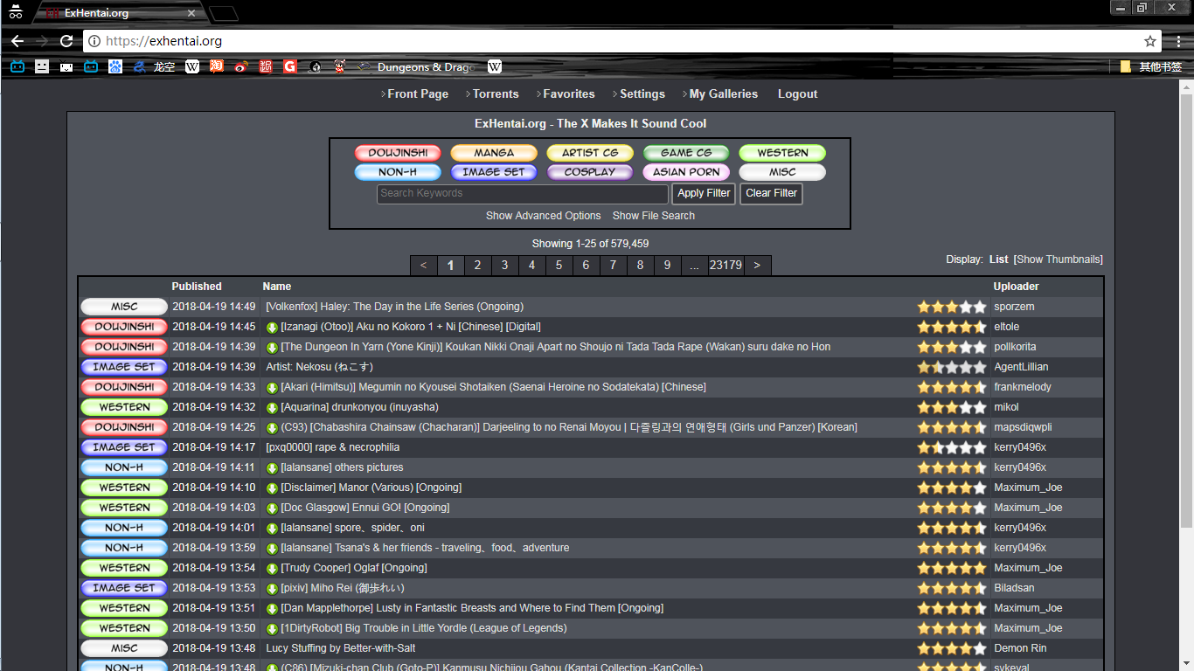Click torrent icon beside 'spore、spider、oni'
Image resolution: width=1194 pixels, height=671 pixels.
tap(272, 529)
